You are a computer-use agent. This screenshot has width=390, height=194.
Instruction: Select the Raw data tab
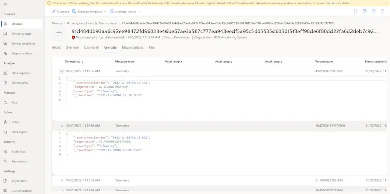tap(110, 47)
